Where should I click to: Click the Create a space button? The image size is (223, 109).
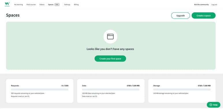click(x=203, y=15)
